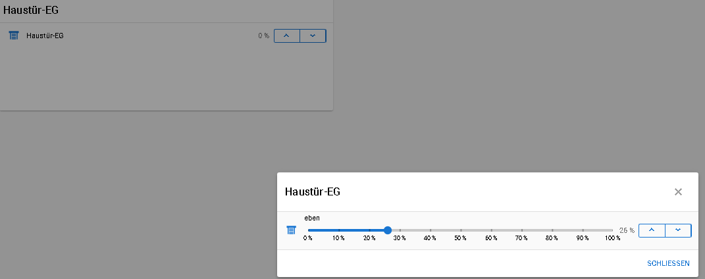Set the slider to the 0 % mark
705x279 pixels.
coord(308,230)
